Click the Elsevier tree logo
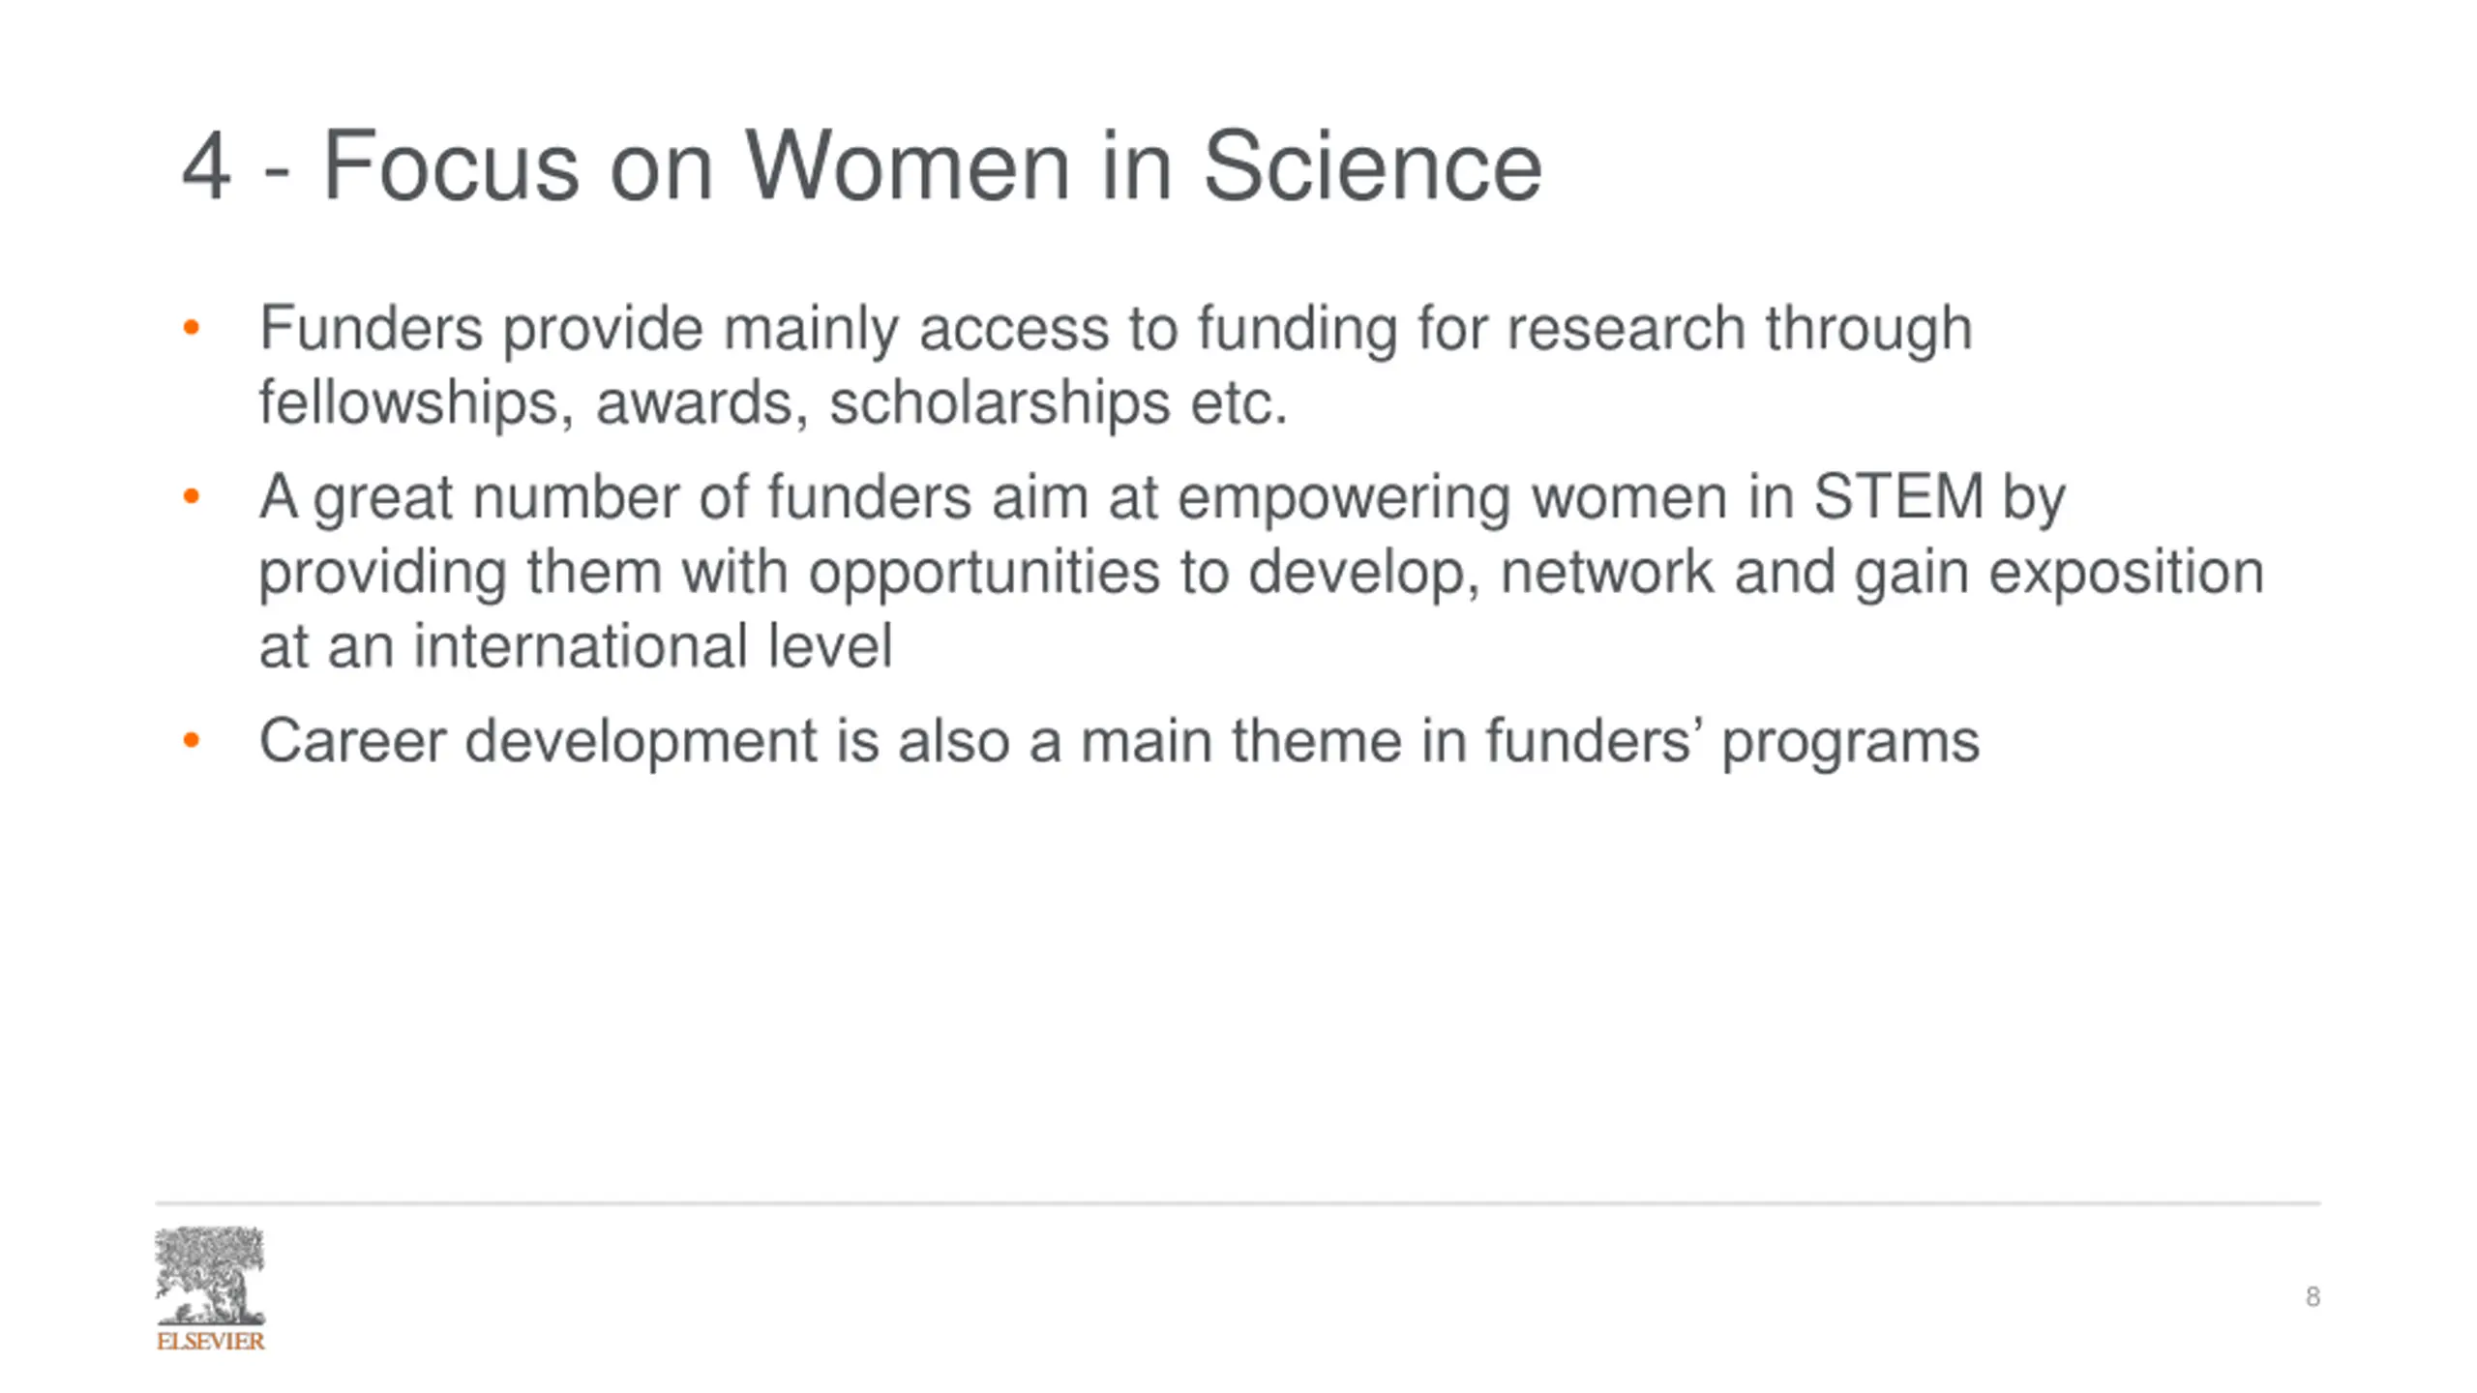This screenshot has height=1393, width=2477. 210,1276
